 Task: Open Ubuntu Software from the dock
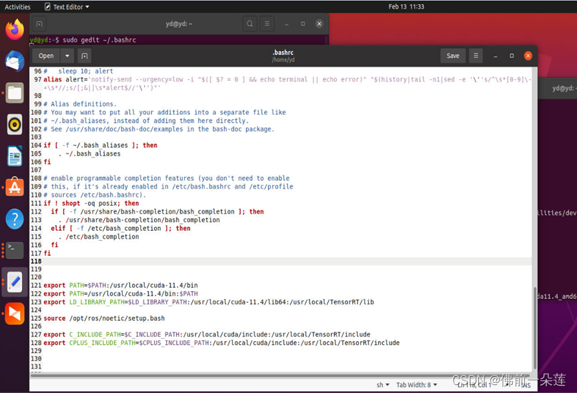15,187
